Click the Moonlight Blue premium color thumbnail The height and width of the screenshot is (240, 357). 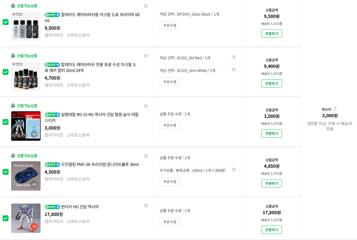[x=26, y=176]
